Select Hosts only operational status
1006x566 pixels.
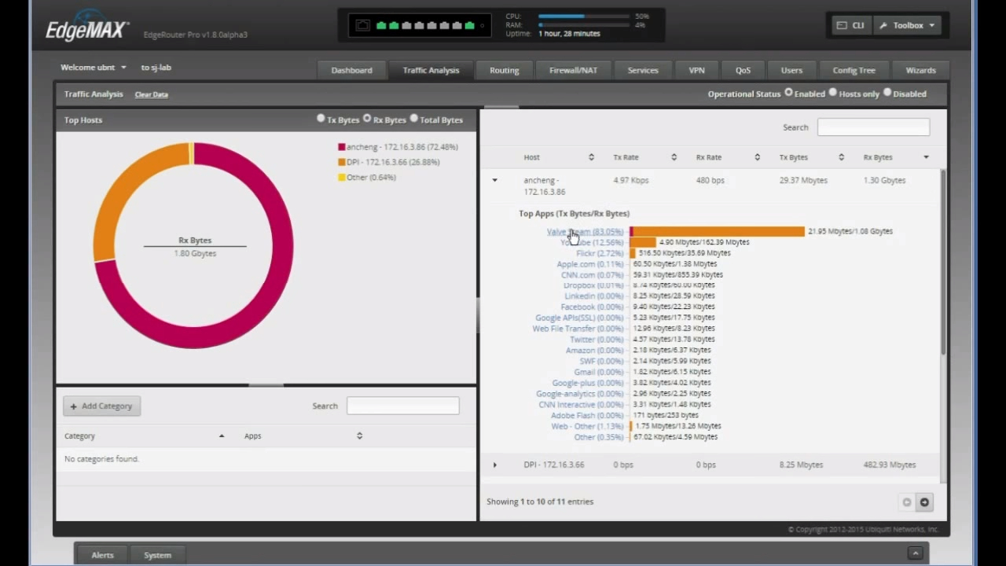click(833, 93)
